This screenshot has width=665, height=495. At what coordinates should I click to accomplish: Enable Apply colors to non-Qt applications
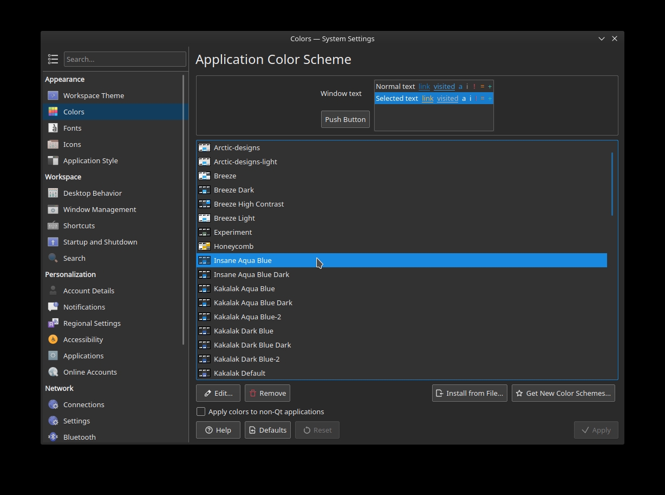point(201,412)
